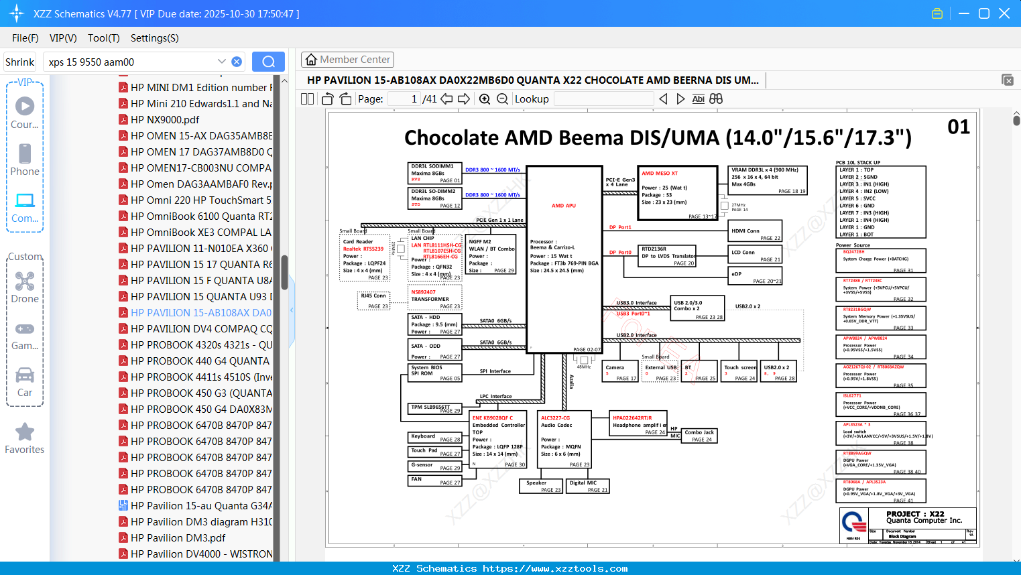
Task: Go to the previous page arrow
Action: point(446,99)
